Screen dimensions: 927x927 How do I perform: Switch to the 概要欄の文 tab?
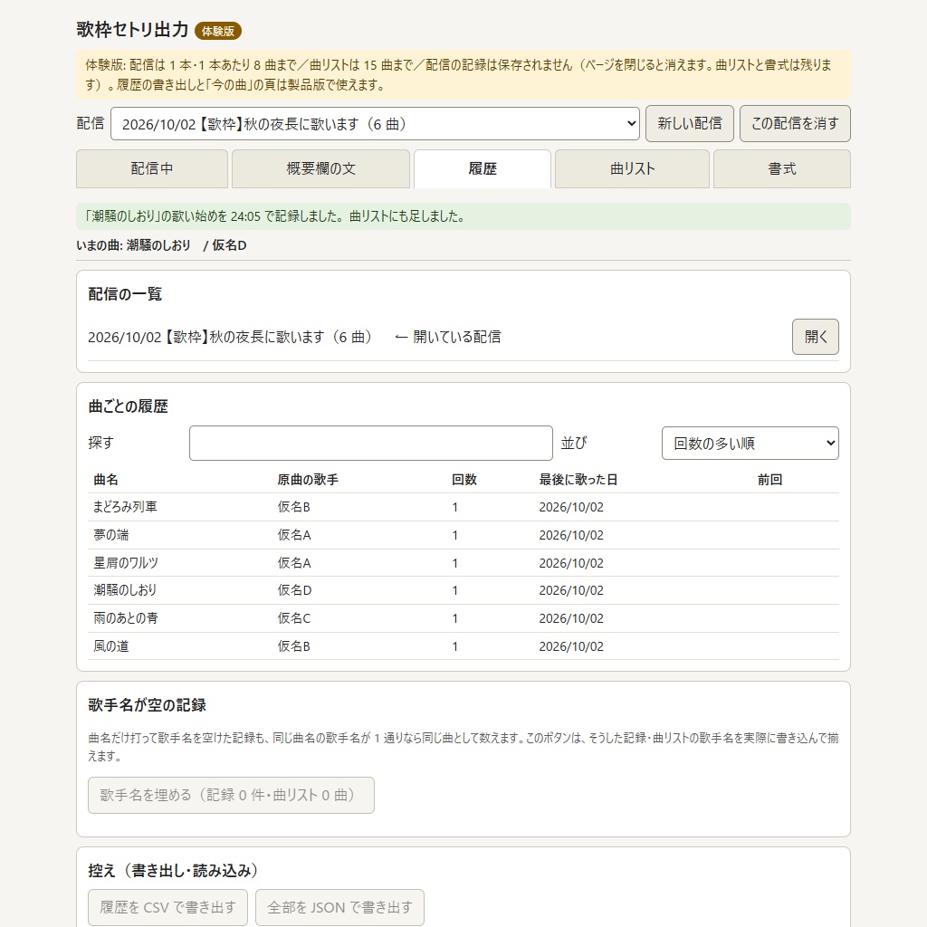click(320, 169)
